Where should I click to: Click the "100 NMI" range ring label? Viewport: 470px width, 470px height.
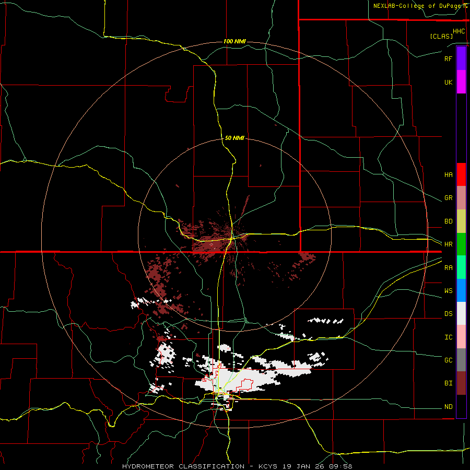pos(234,41)
